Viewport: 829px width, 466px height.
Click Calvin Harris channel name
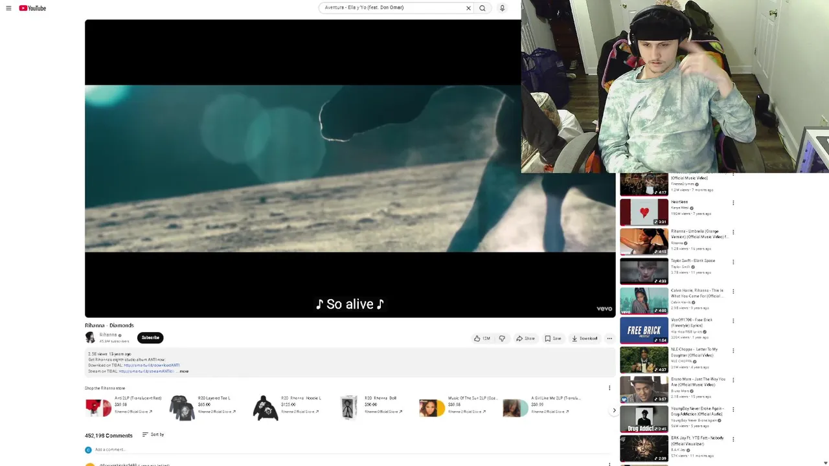pyautogui.click(x=681, y=302)
